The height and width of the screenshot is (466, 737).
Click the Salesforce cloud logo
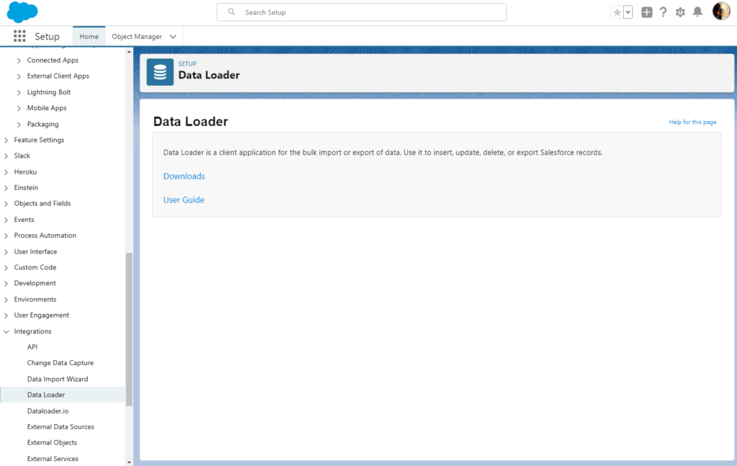(x=20, y=12)
